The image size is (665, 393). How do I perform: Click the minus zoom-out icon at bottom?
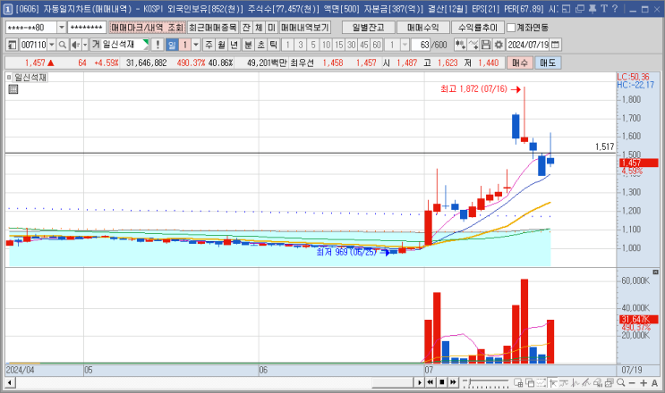pyautogui.click(x=632, y=383)
